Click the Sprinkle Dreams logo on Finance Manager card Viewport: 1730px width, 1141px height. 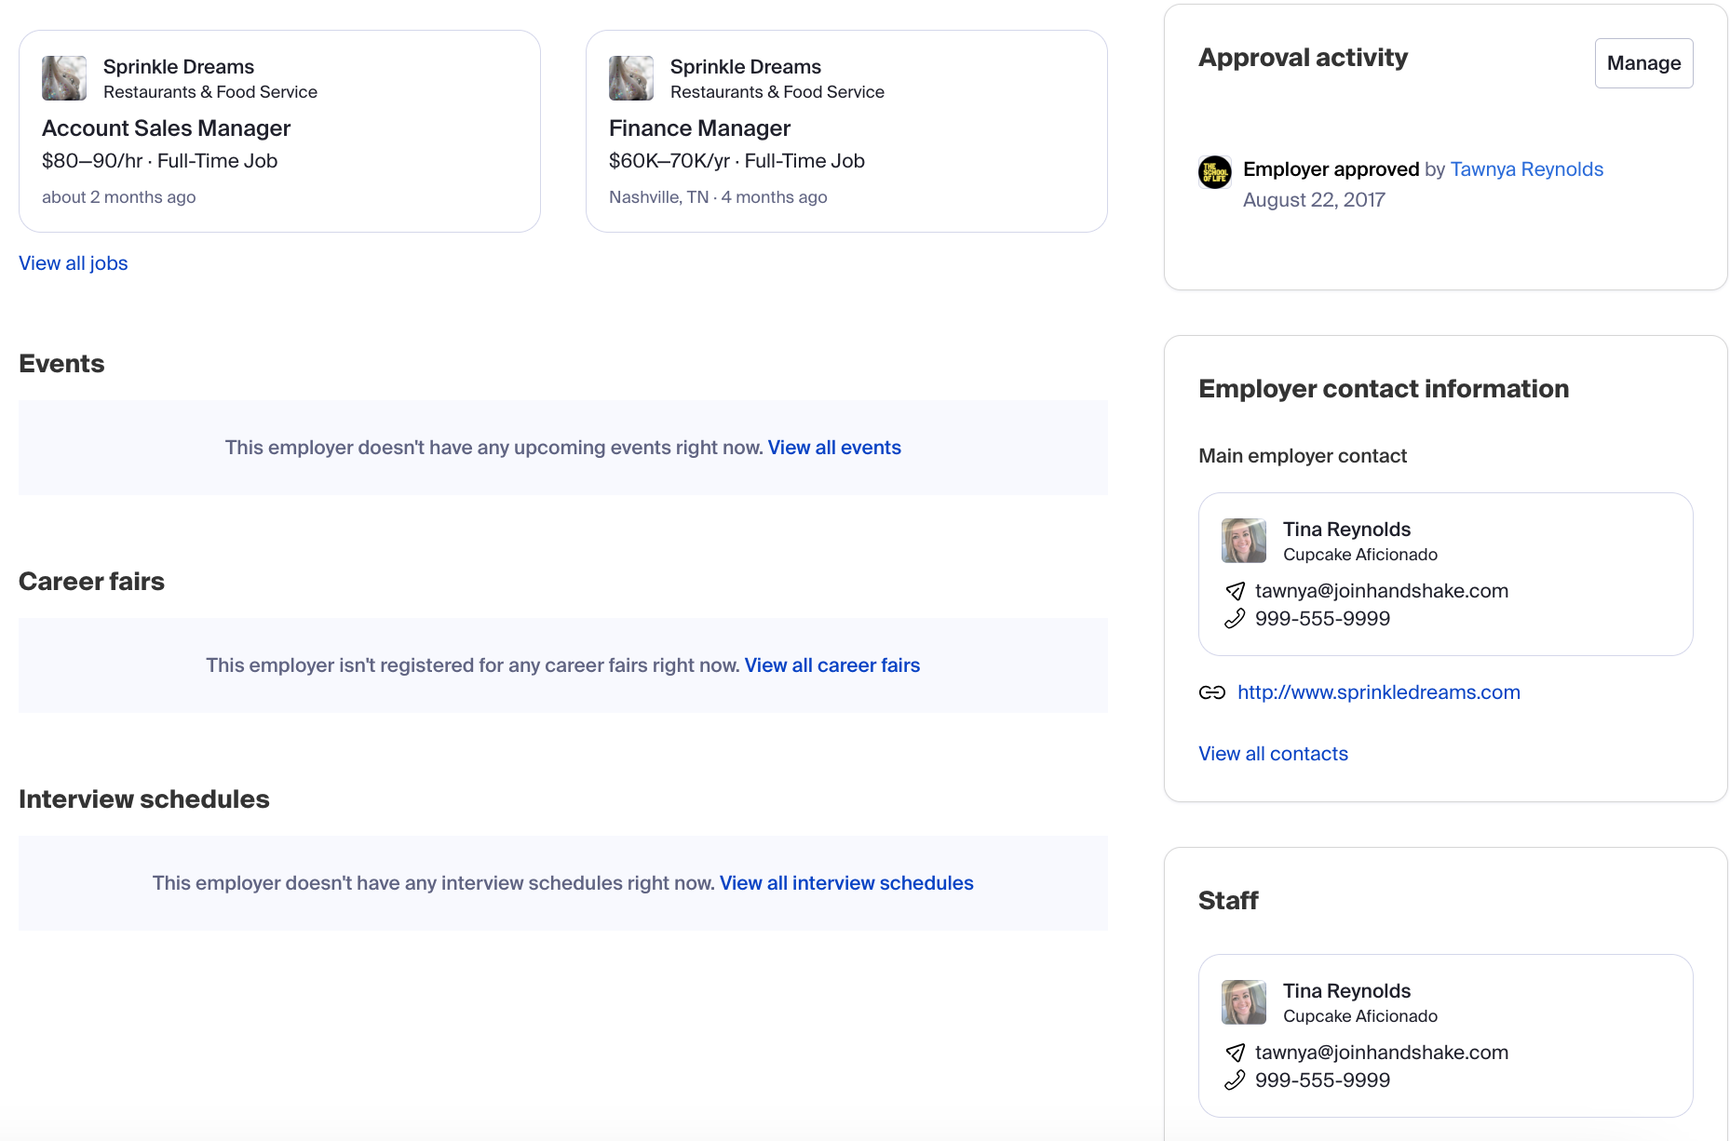click(630, 78)
